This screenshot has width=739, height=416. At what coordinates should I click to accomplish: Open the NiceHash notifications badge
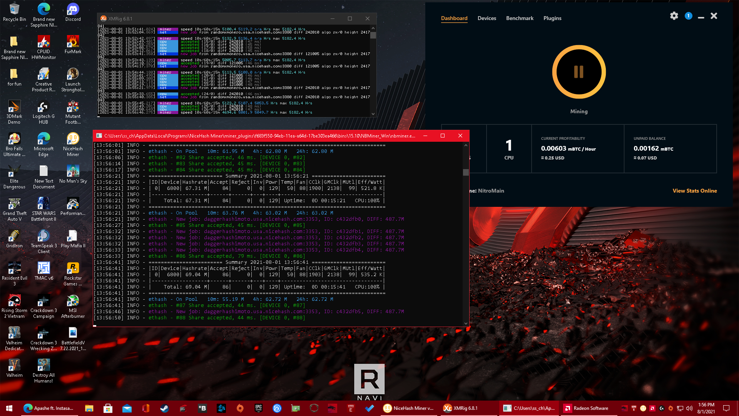pos(689,16)
